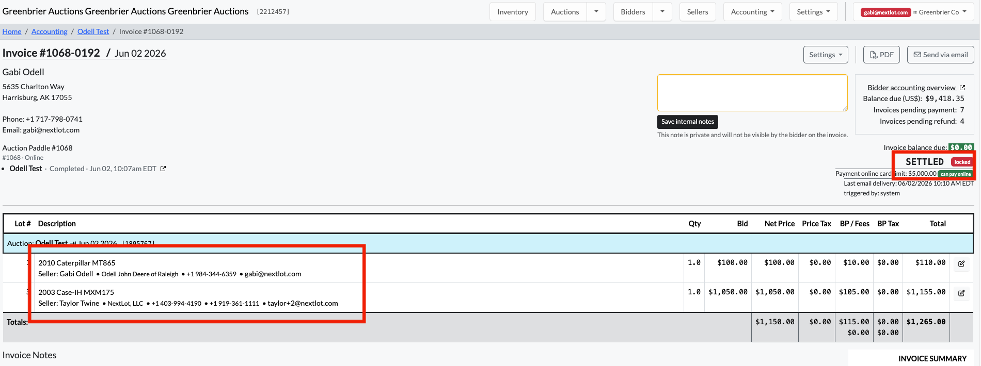981x366 pixels.
Task: Click the green can pay online badge
Action: tap(955, 174)
